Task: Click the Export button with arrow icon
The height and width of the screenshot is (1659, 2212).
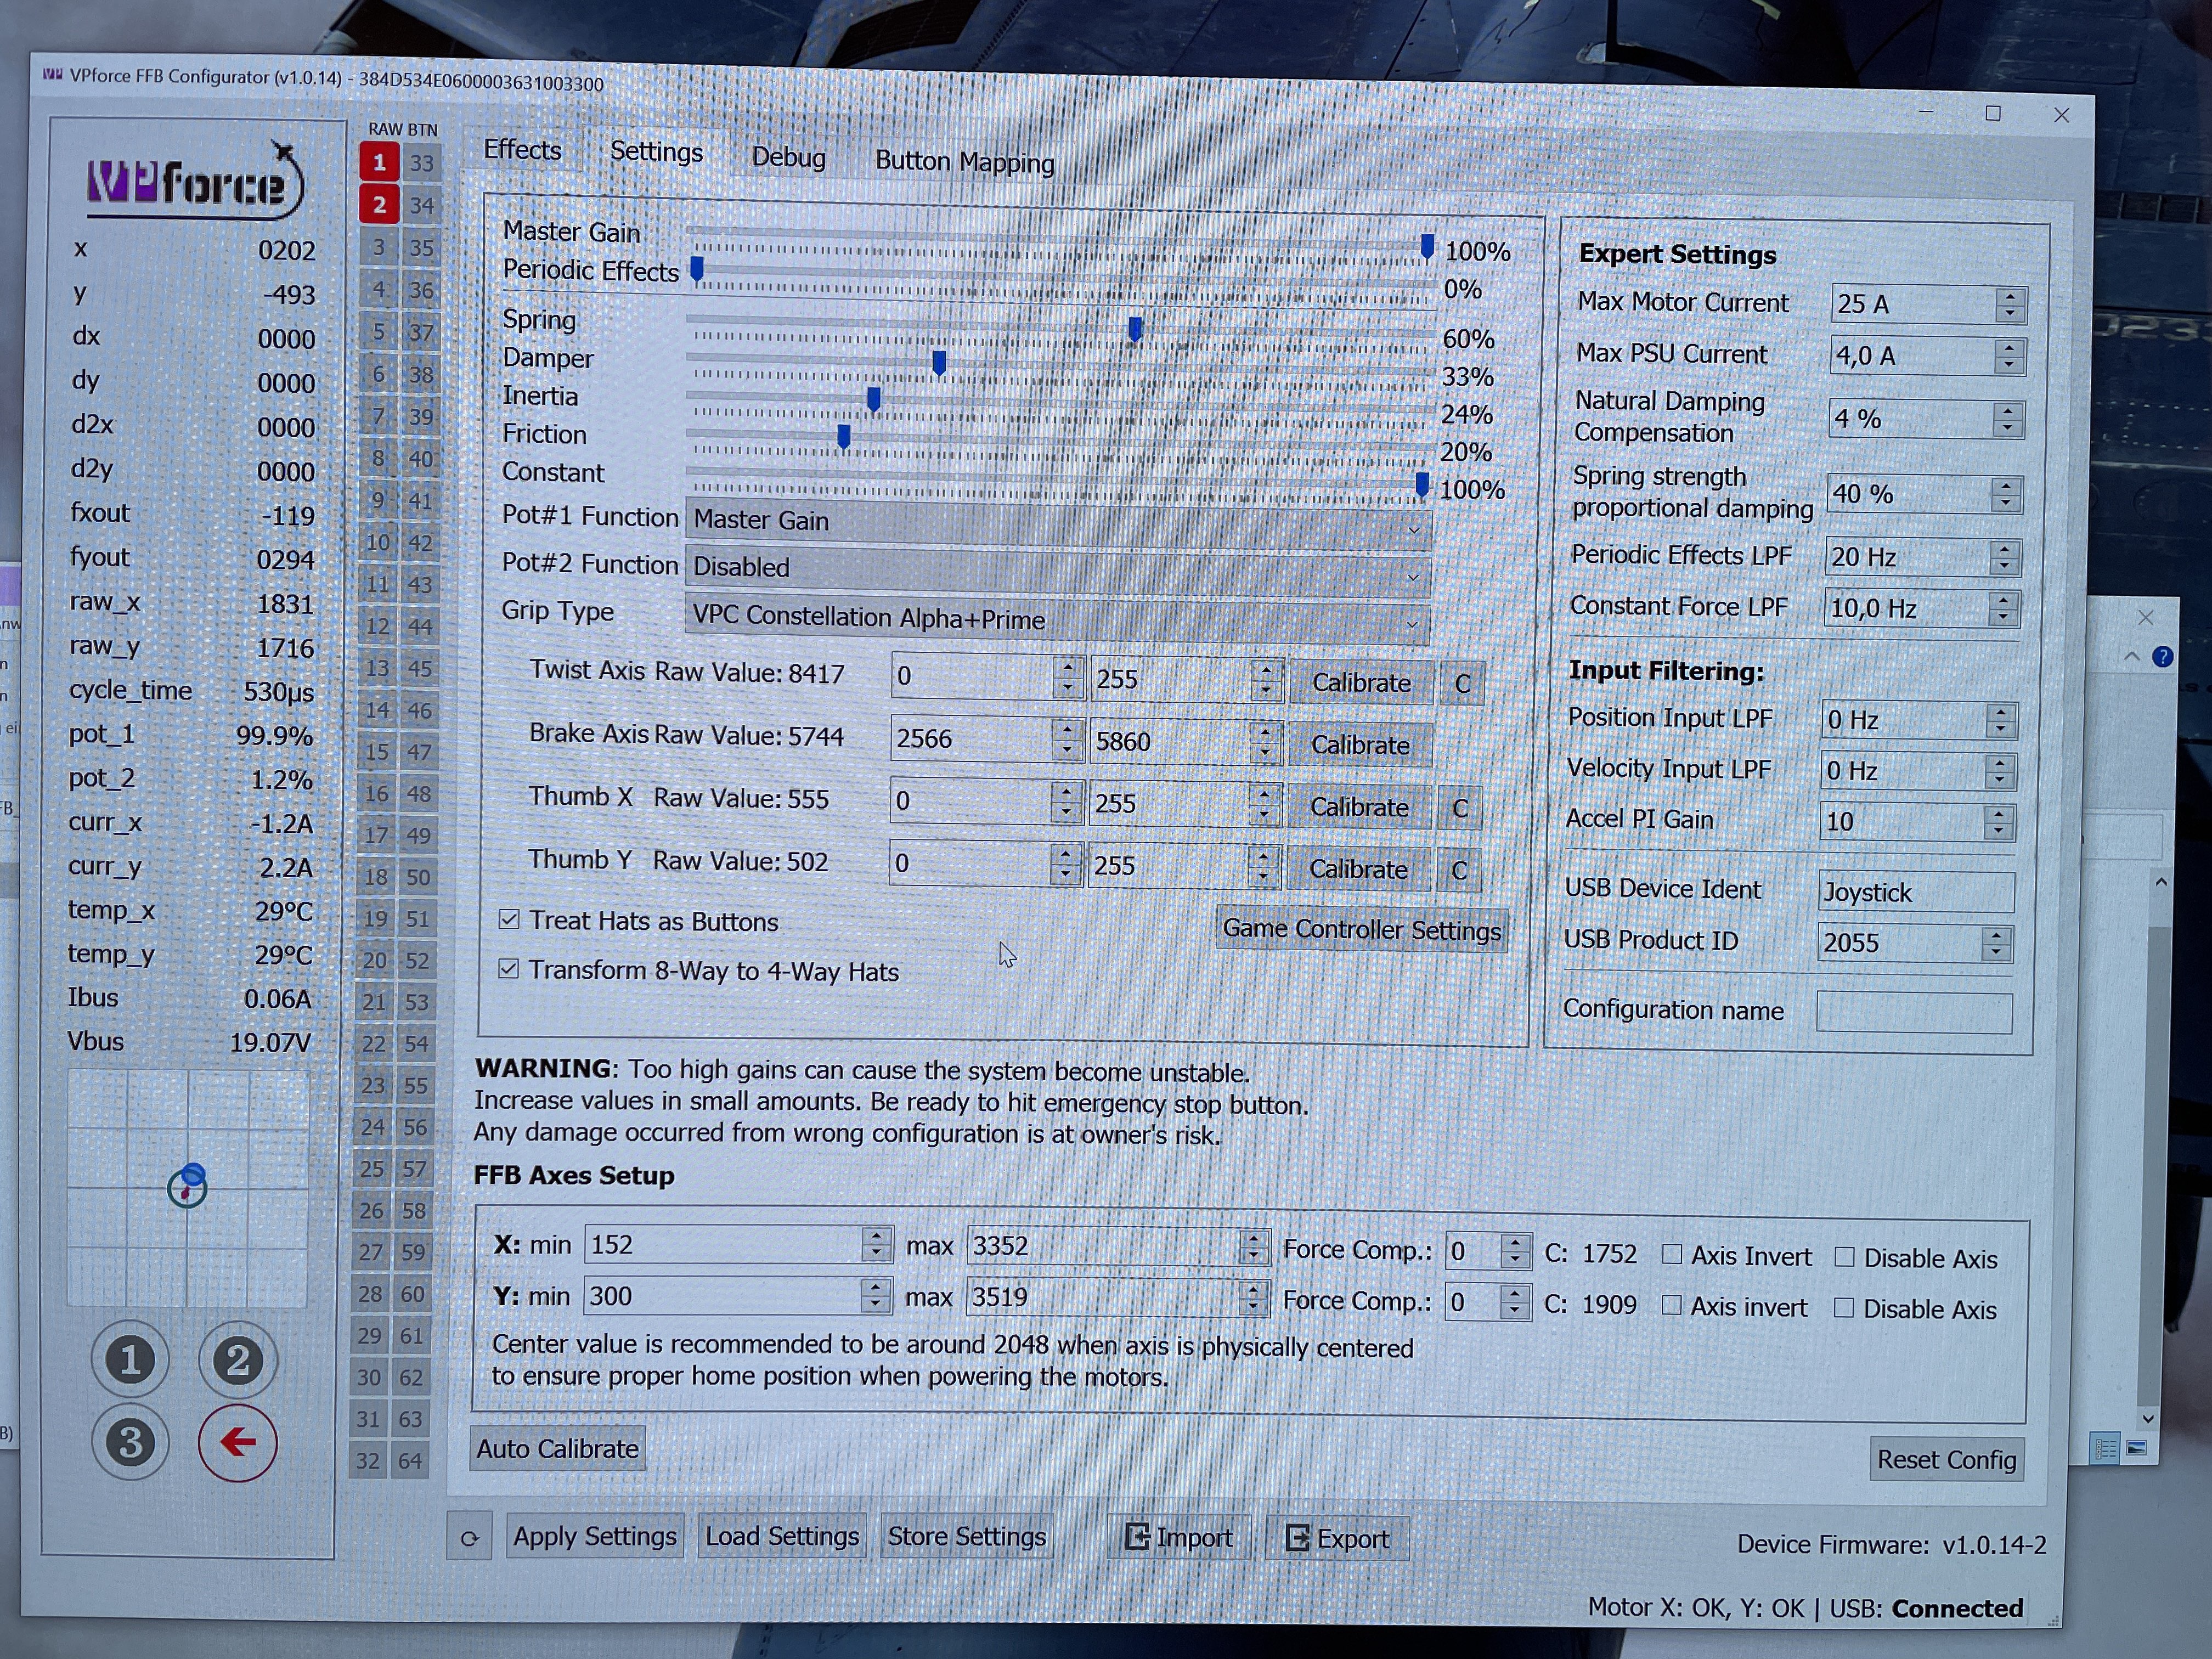Action: tap(1337, 1538)
